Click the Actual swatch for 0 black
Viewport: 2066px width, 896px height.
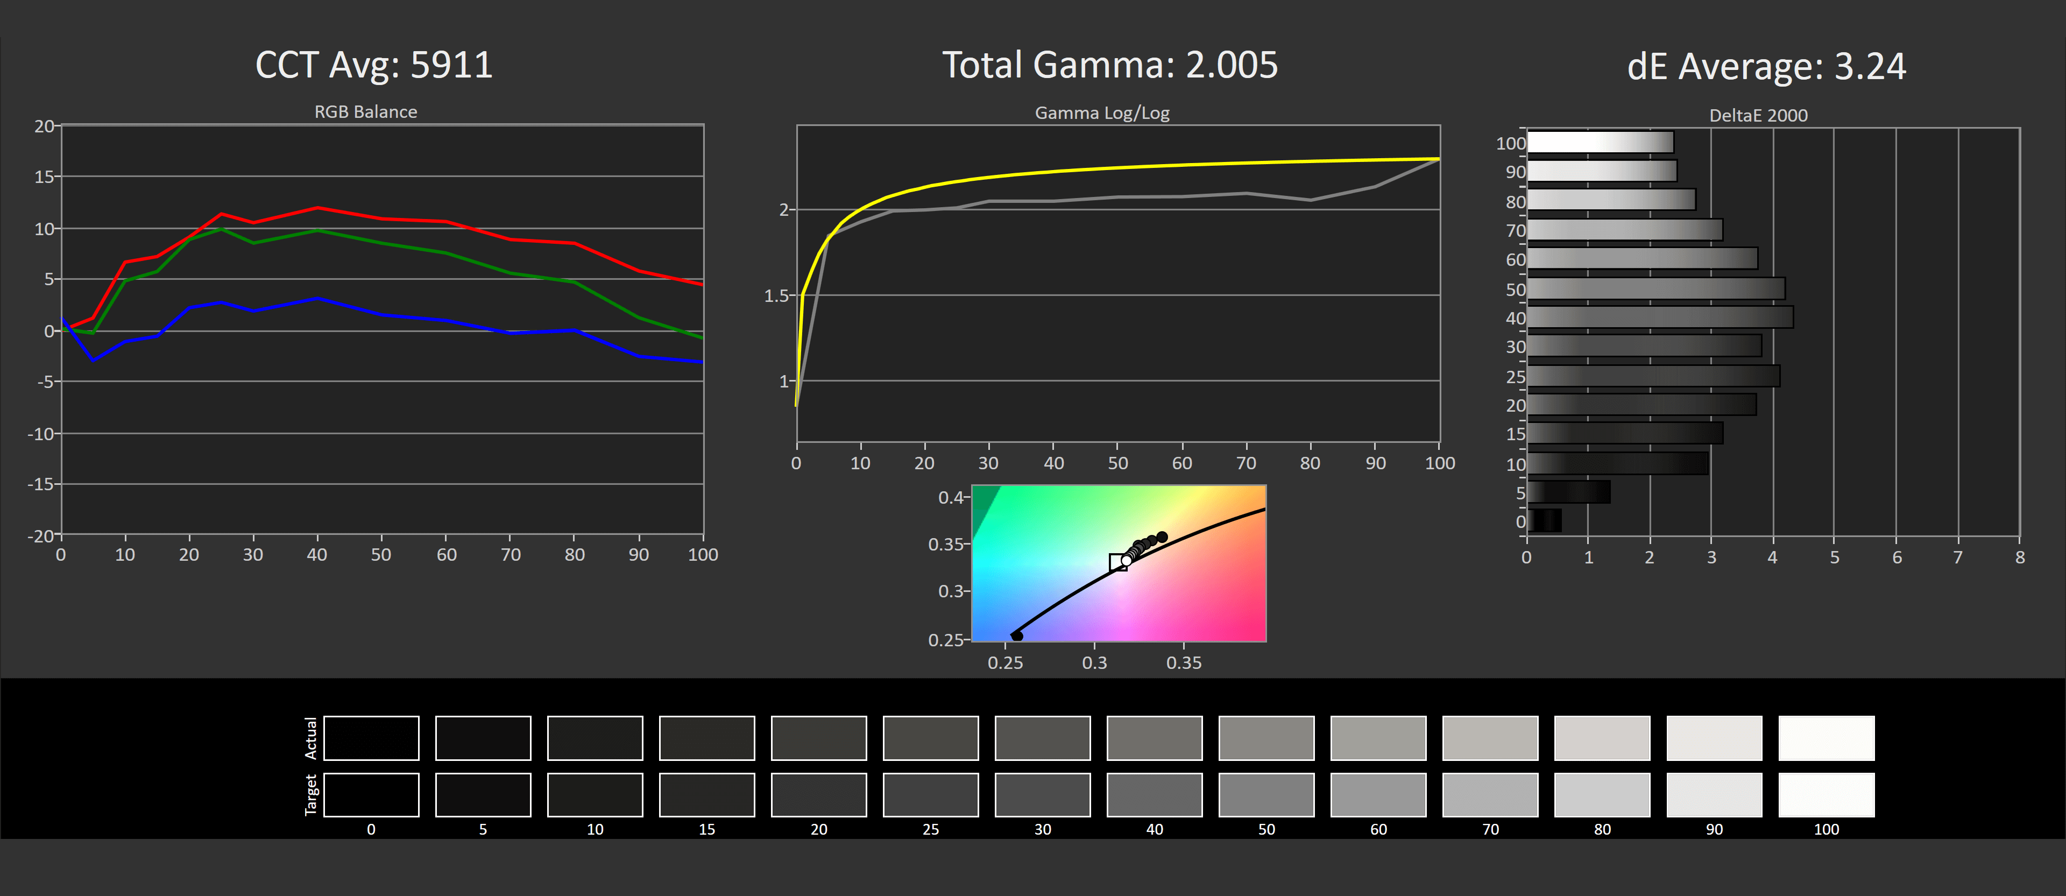click(371, 738)
